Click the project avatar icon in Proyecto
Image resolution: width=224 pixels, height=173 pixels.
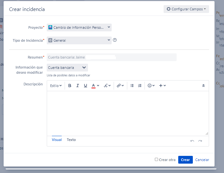tap(50, 27)
